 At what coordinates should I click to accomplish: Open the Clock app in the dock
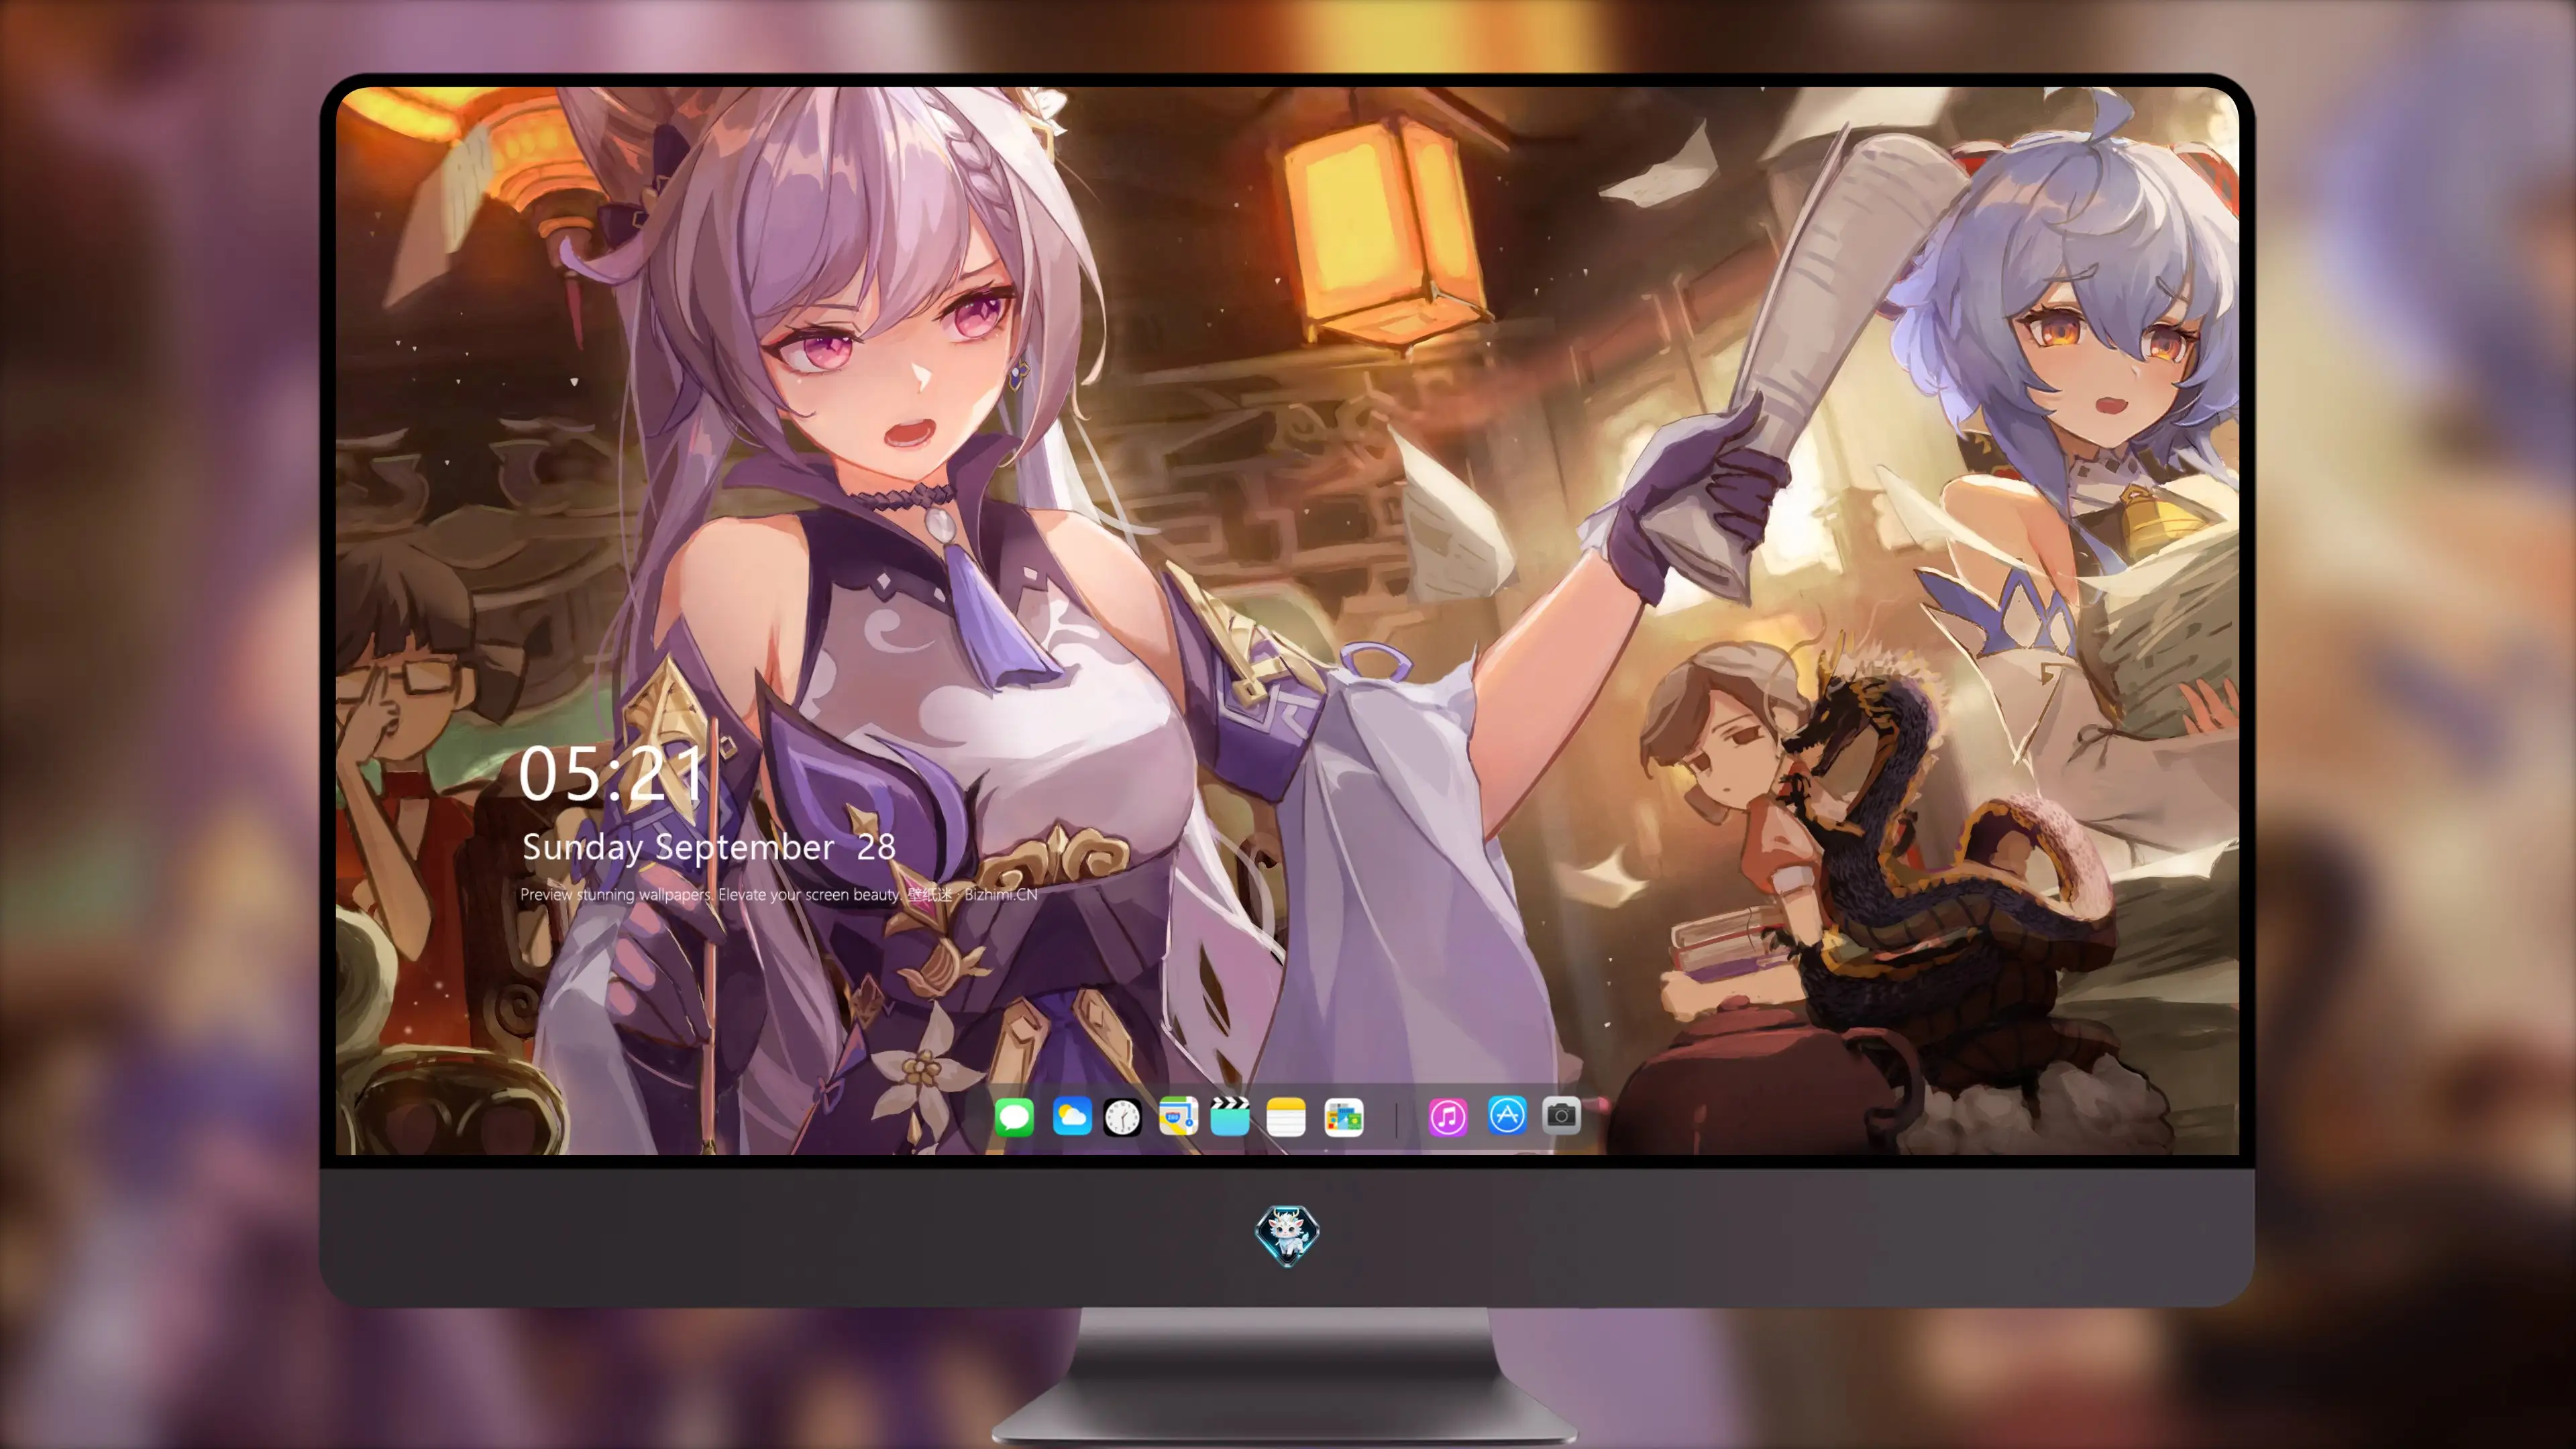[1122, 1117]
